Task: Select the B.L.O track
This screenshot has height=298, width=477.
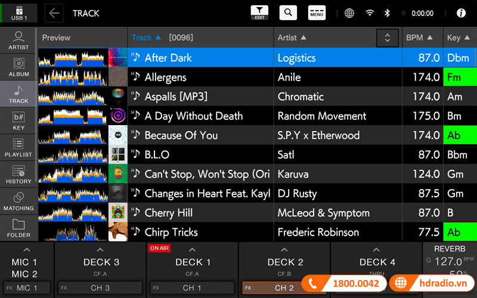Action: 256,154
